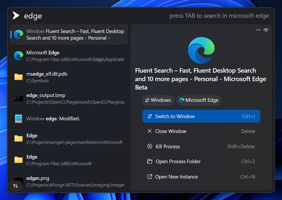The width and height of the screenshot is (282, 200).
Task: Choose the Close Window menu entry
Action: [x=171, y=131]
